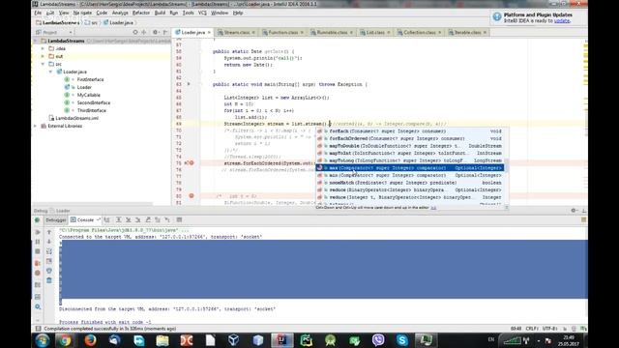
Task: Toggle the breakpoint on line 80
Action: click(192, 195)
